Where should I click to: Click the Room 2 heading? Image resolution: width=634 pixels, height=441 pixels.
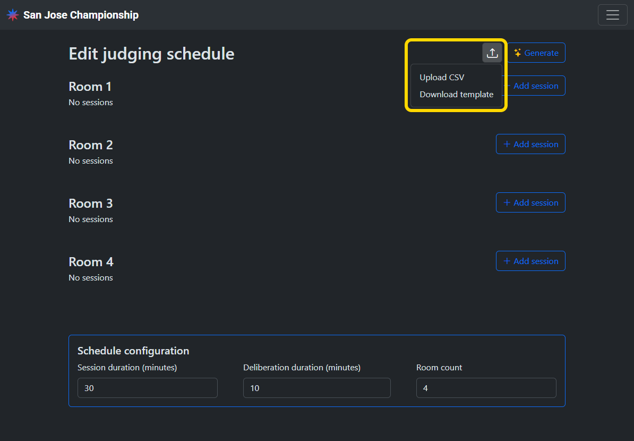pyautogui.click(x=91, y=145)
